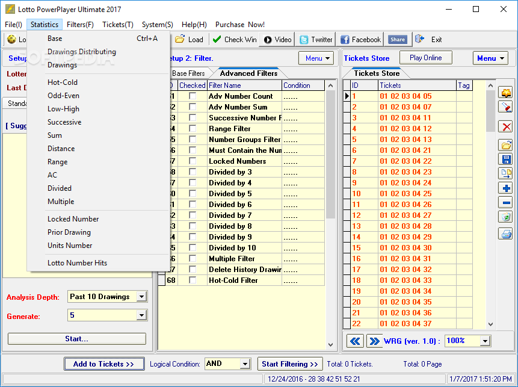518x387 pixels.
Task: Click the next page double-arrow button
Action: pyautogui.click(x=374, y=341)
